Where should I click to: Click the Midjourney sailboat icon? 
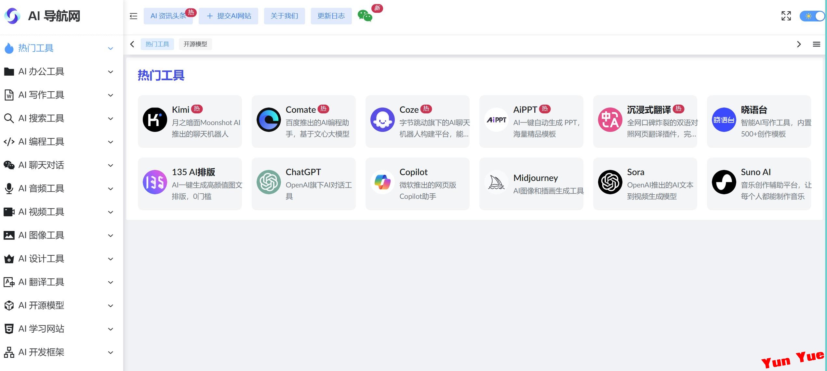[x=496, y=182]
